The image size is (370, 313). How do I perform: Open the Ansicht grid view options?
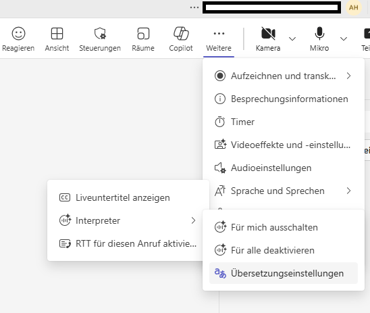coord(57,39)
